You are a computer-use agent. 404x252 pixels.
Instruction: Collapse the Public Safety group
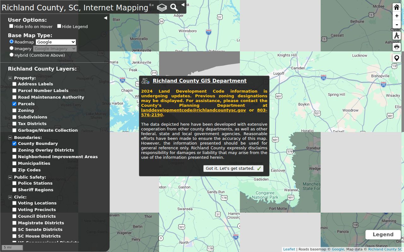pyautogui.click(x=10, y=177)
